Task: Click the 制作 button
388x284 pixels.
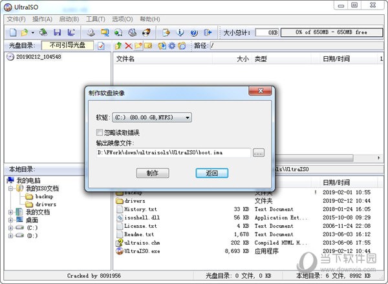Action: (x=153, y=173)
